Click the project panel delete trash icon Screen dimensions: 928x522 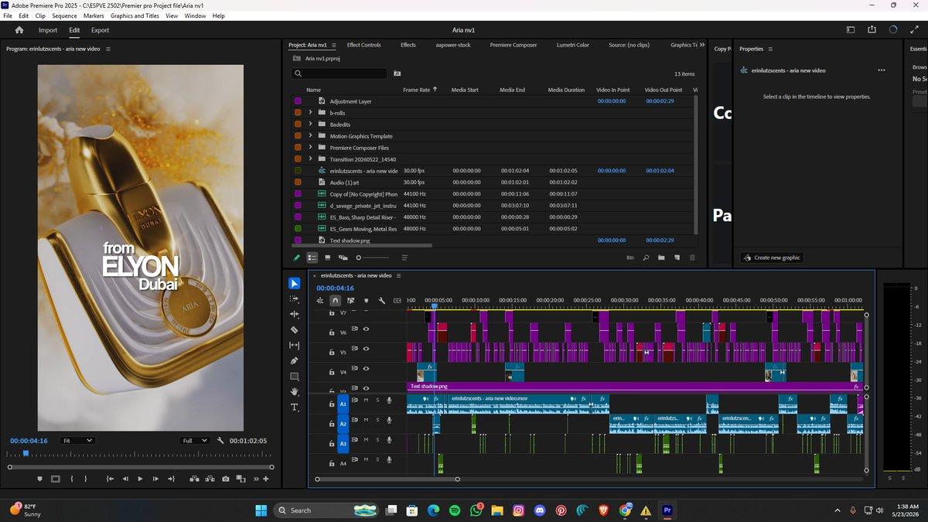point(692,258)
